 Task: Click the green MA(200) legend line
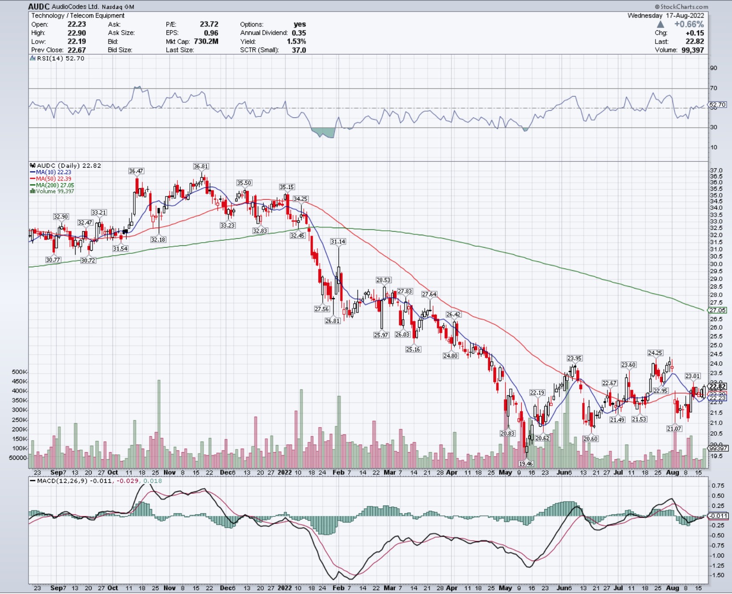[32, 185]
